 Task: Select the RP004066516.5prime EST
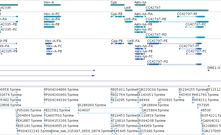point(45,129)
